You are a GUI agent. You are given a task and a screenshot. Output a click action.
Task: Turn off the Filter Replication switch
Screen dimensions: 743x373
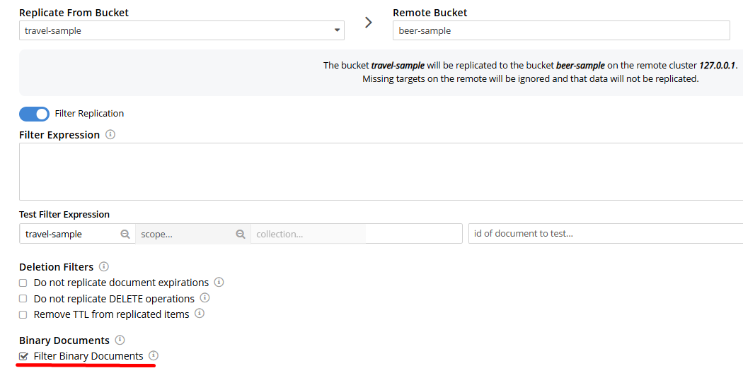click(x=34, y=114)
